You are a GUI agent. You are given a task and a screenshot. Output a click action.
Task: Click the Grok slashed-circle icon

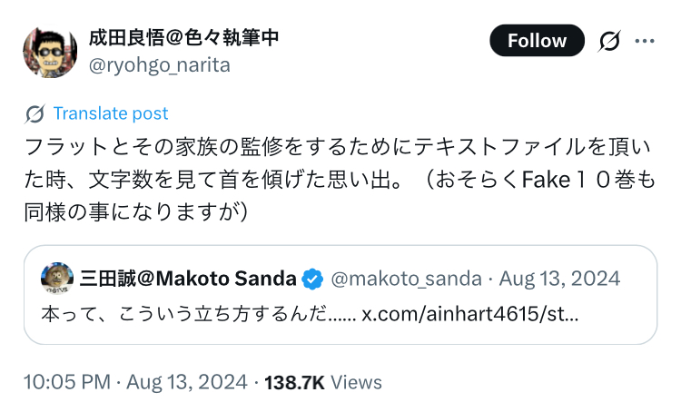(x=610, y=41)
